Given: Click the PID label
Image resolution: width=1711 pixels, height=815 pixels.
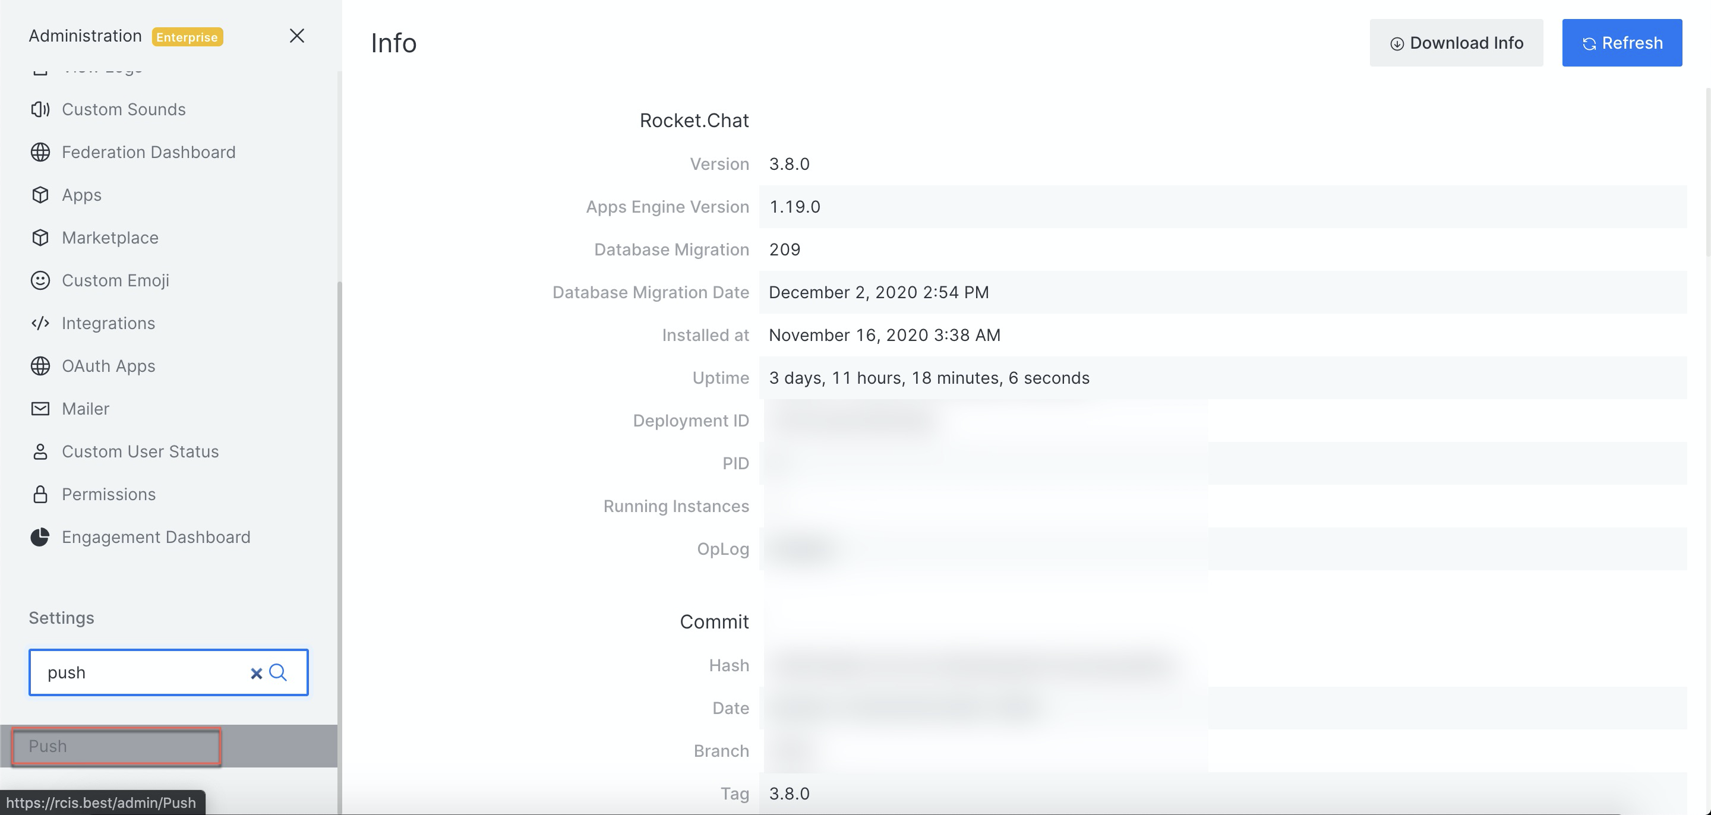Looking at the screenshot, I should click(x=735, y=463).
